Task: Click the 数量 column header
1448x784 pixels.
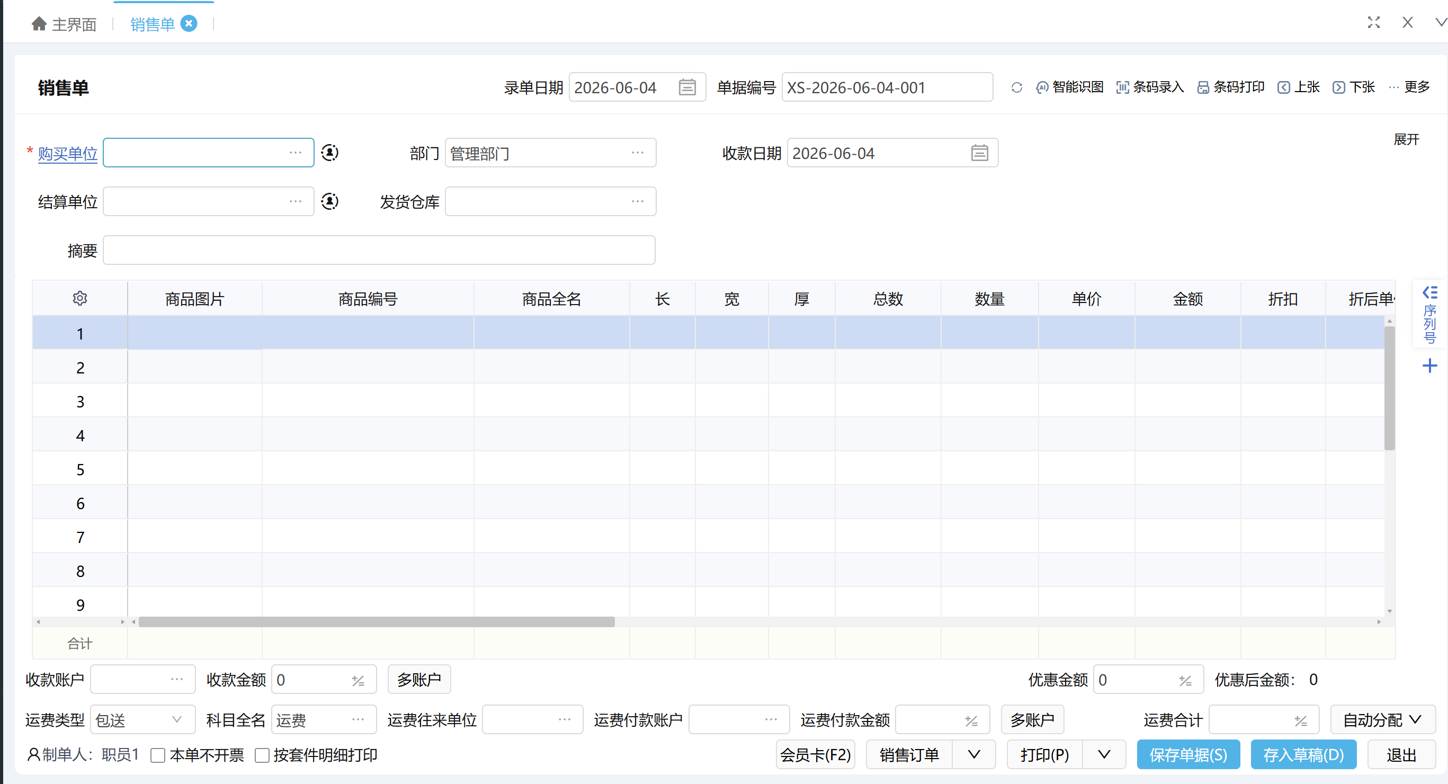Action: click(x=990, y=299)
